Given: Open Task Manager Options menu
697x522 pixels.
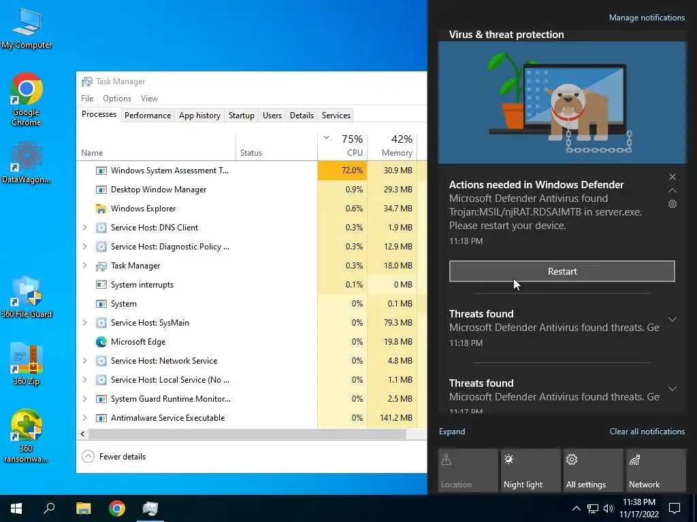Looking at the screenshot, I should (117, 99).
